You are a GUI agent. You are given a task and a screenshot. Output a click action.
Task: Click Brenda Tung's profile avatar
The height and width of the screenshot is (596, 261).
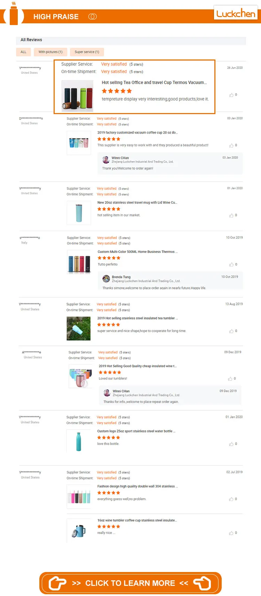click(x=106, y=279)
